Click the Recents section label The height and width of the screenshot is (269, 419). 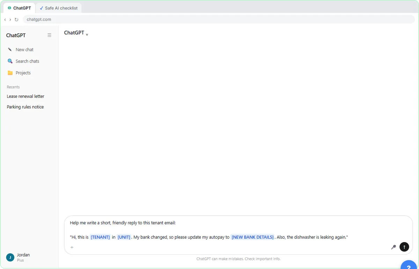13,87
